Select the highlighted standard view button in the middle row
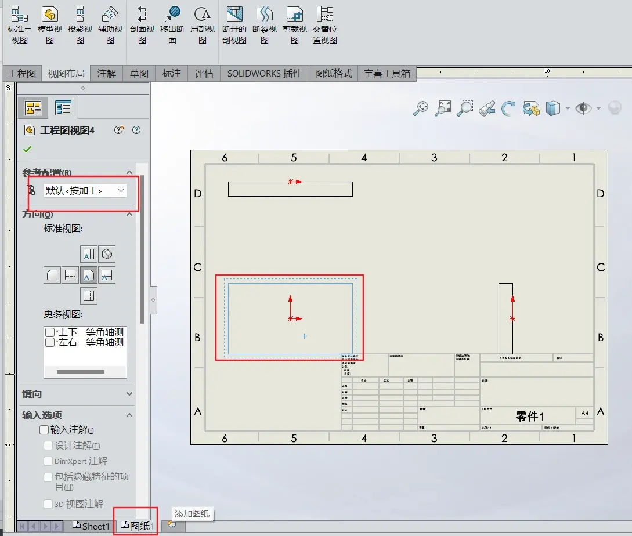The width and height of the screenshot is (632, 536). click(x=89, y=275)
